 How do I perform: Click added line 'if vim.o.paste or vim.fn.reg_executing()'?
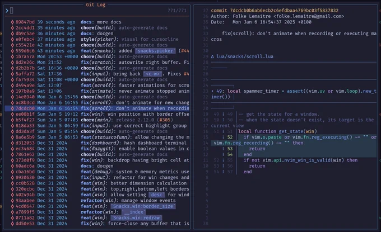click(x=294, y=140)
